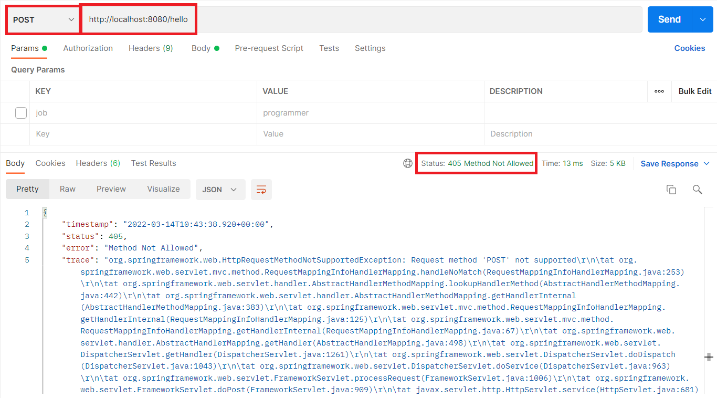The width and height of the screenshot is (717, 398).
Task: Click the Send button
Action: (x=670, y=19)
